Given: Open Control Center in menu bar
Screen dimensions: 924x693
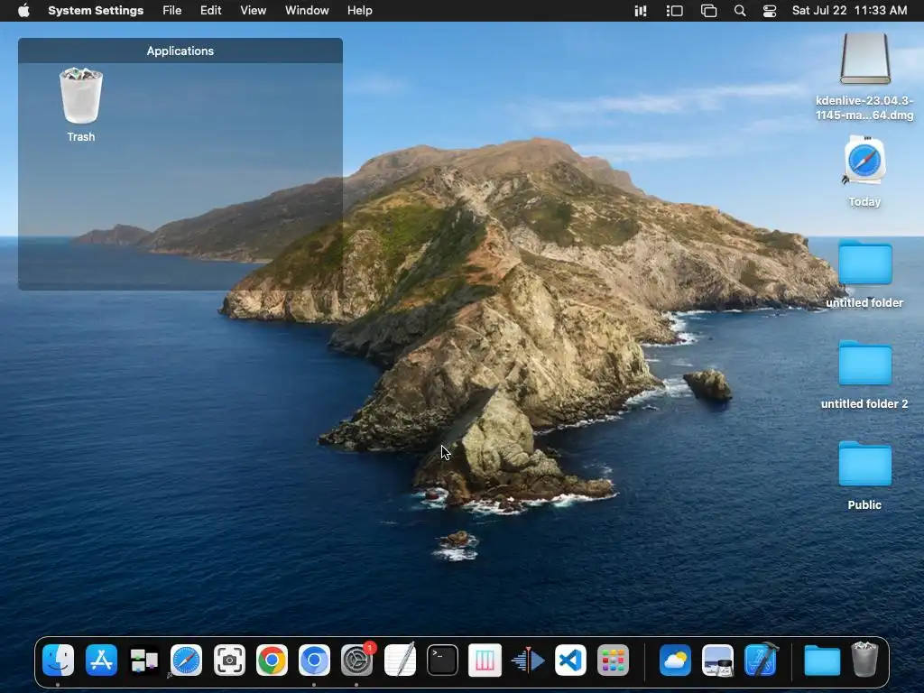Looking at the screenshot, I should tap(770, 11).
